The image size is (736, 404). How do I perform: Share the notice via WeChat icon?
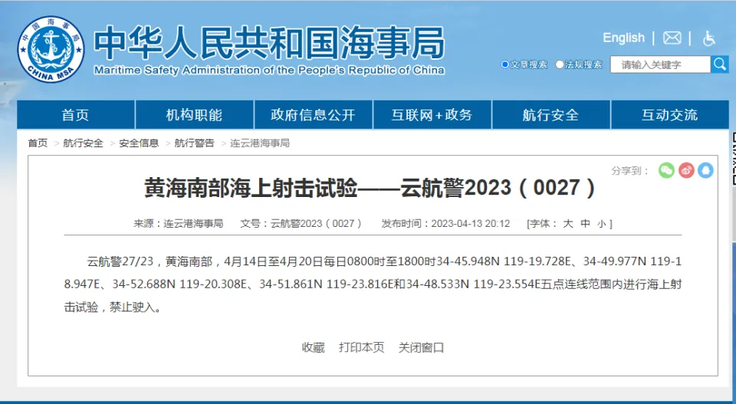point(666,170)
